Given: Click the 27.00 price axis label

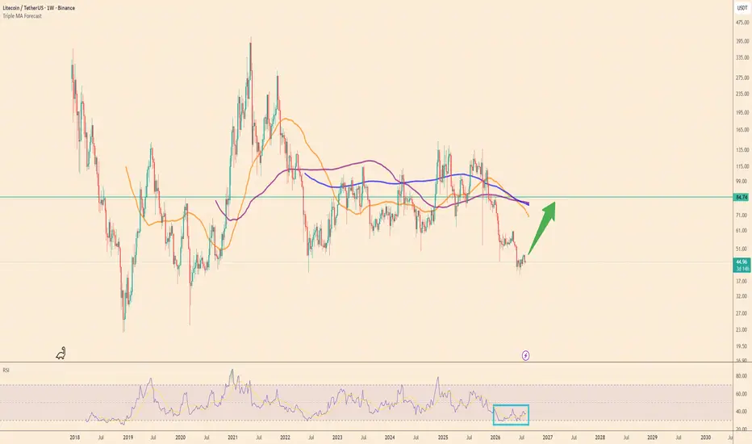Looking at the screenshot, I should point(742,313).
